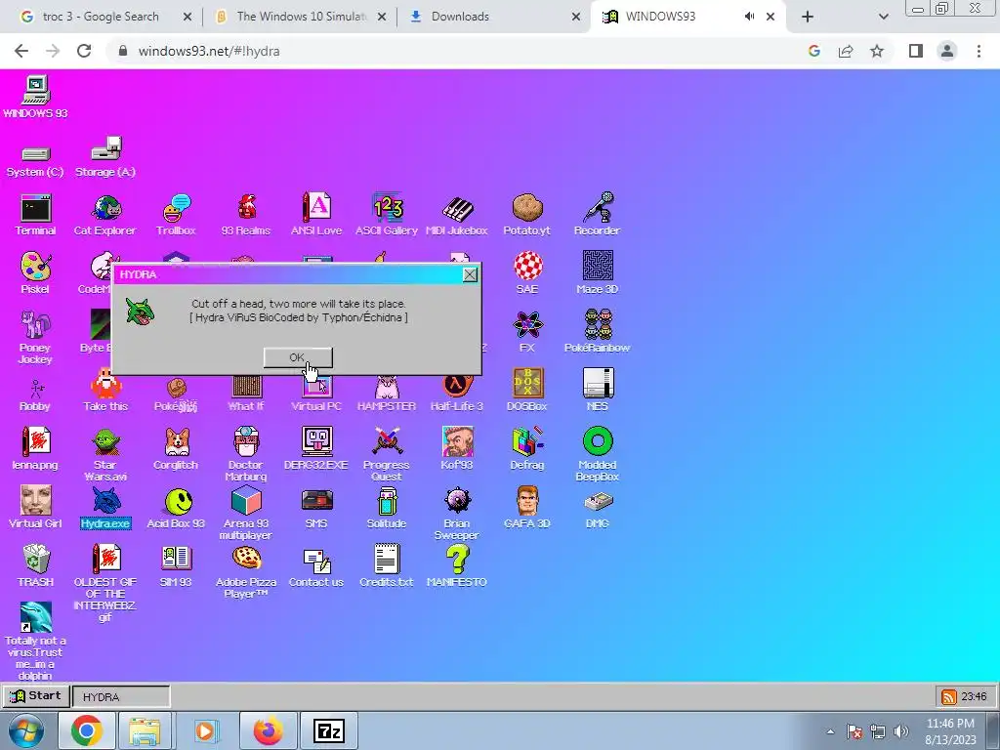1000x750 pixels.
Task: Open Star Wars.avi Yoda icon
Action: [x=105, y=454]
